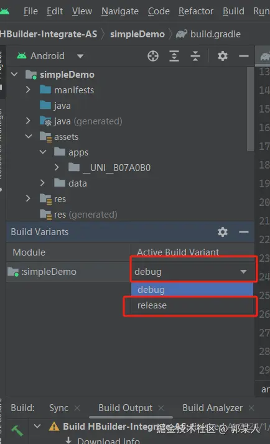Expand the manifests folder
Image resolution: width=270 pixels, height=444 pixels.
click(28, 90)
